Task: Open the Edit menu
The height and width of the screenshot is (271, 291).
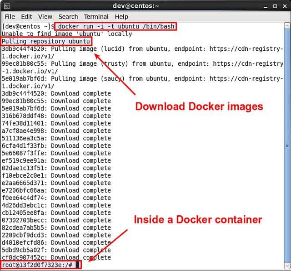Action: pyautogui.click(x=27, y=17)
